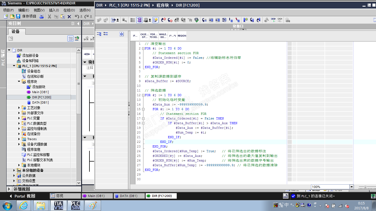
Task: Expand the 详细视图 panel
Action: tap(9, 189)
